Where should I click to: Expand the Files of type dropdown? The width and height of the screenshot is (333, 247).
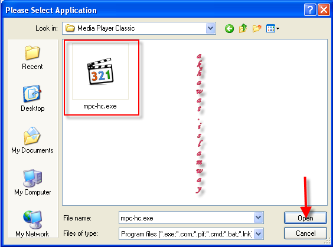[x=258, y=234]
